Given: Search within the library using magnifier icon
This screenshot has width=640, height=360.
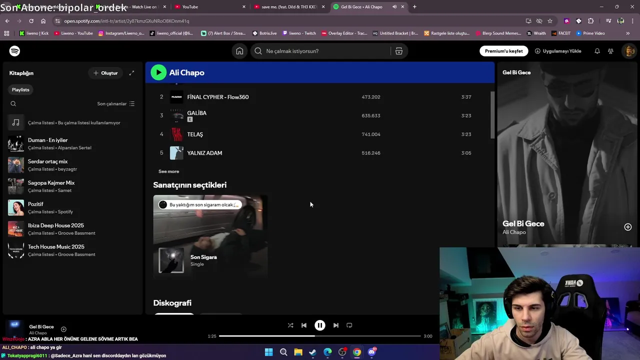Looking at the screenshot, I should [x=13, y=103].
